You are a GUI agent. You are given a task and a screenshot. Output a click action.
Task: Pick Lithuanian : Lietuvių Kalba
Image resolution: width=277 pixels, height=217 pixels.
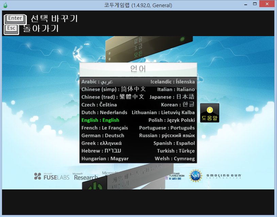coord(163,112)
